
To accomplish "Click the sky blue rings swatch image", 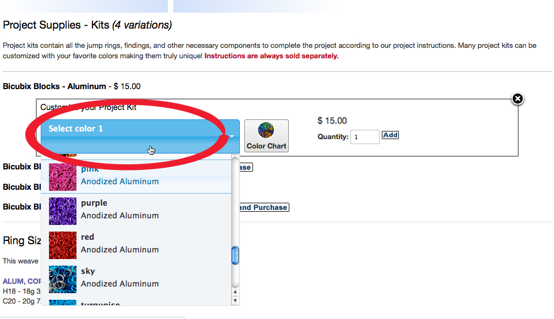I will pos(62,279).
